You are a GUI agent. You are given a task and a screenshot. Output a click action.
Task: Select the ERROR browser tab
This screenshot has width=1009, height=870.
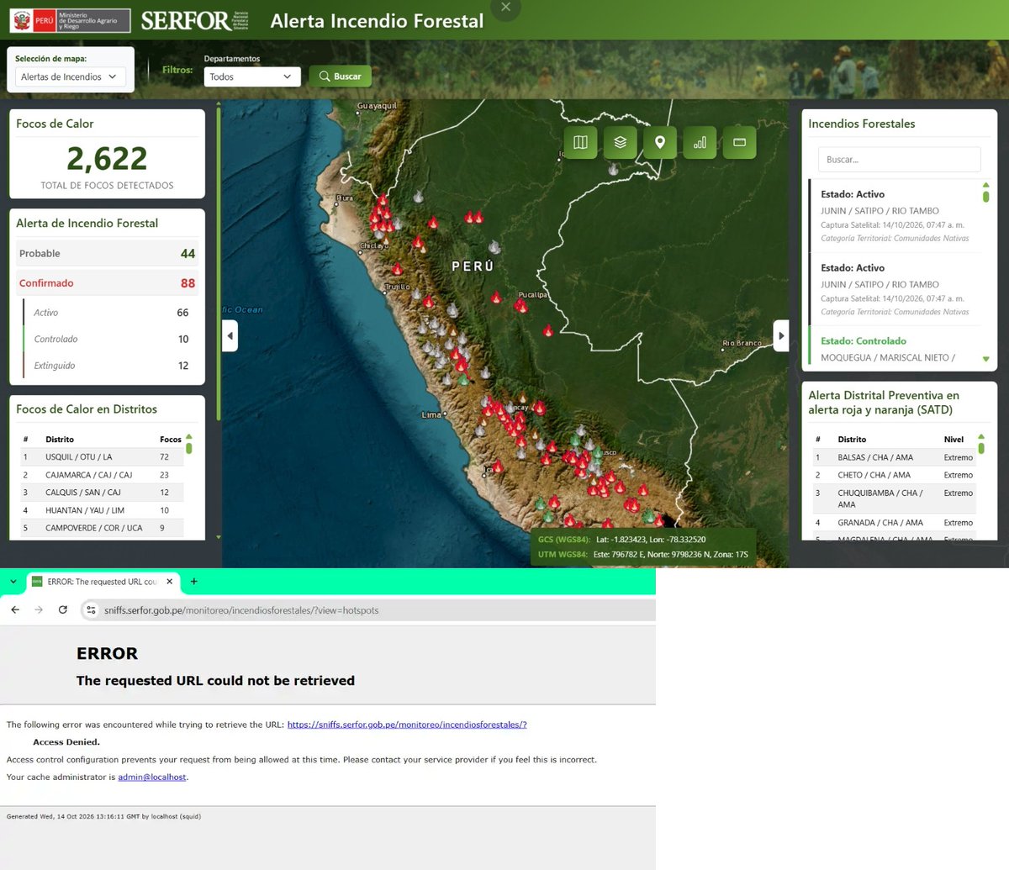coord(103,582)
